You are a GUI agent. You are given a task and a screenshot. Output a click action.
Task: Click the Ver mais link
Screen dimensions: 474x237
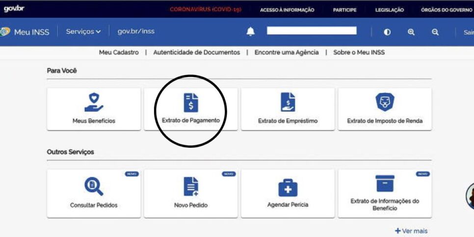tap(411, 231)
